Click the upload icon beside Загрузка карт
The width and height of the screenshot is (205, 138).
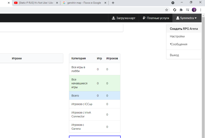(x=114, y=18)
